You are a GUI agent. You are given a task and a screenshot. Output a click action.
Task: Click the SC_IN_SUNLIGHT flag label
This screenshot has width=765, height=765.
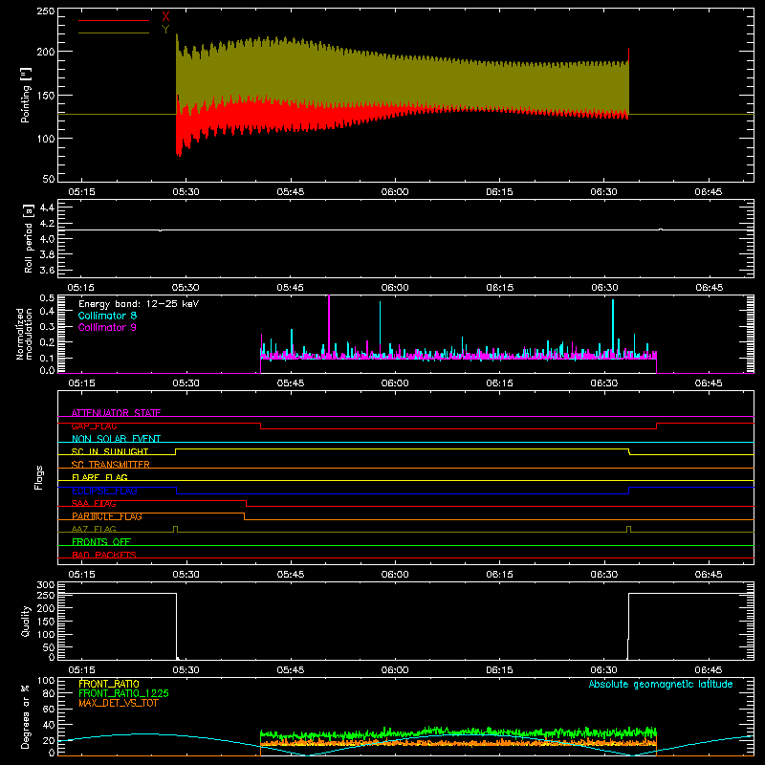[110, 451]
